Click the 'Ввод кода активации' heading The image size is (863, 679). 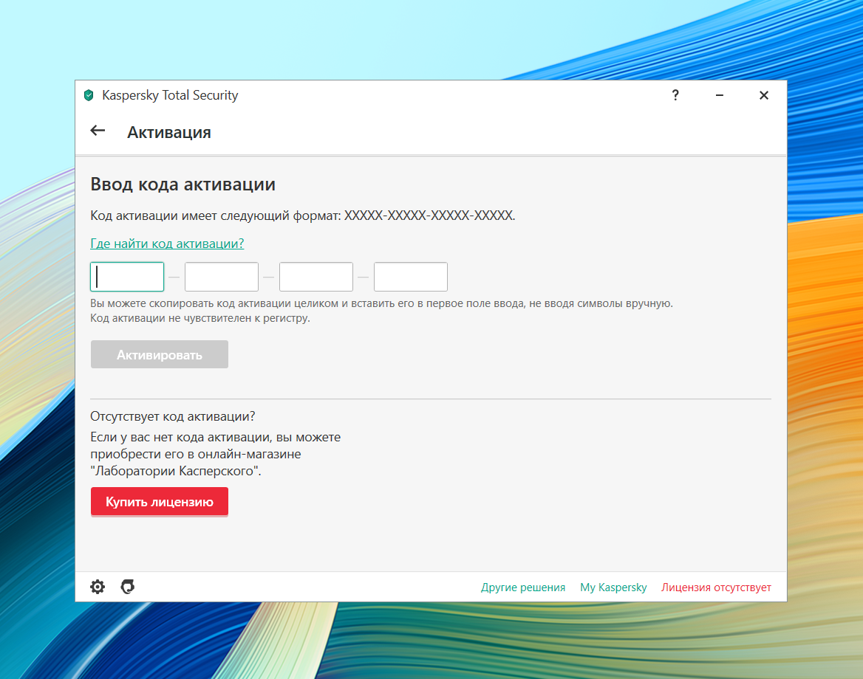[x=183, y=185]
